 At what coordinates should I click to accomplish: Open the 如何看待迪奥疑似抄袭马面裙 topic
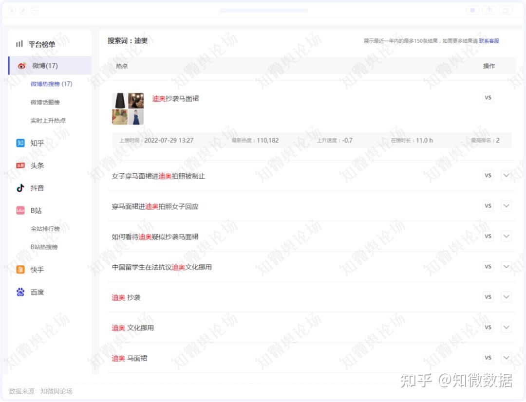pos(155,237)
